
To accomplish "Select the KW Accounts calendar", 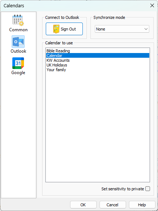I will [x=98, y=60].
